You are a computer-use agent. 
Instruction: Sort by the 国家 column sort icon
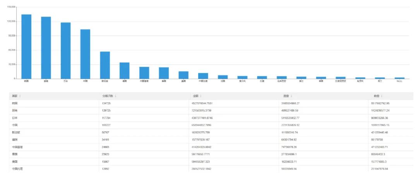[x=20, y=96]
